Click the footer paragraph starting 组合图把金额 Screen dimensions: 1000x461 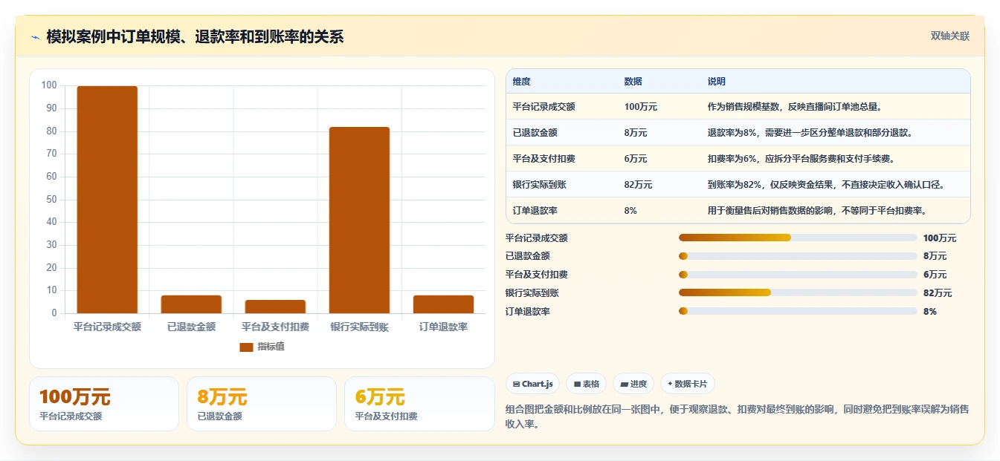click(x=737, y=416)
